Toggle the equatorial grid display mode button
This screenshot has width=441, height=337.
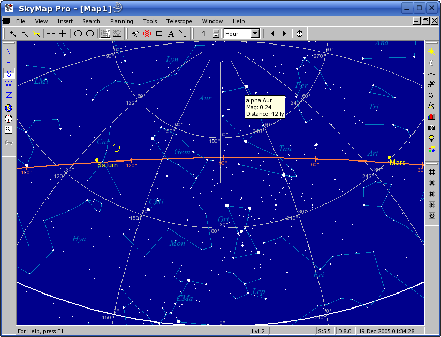(x=117, y=34)
